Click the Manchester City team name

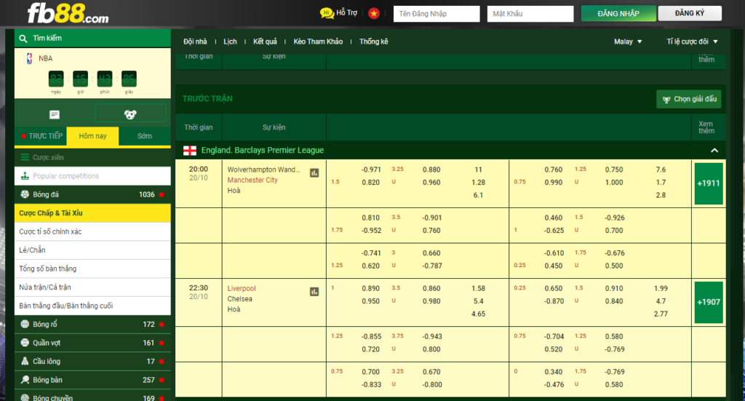(252, 180)
